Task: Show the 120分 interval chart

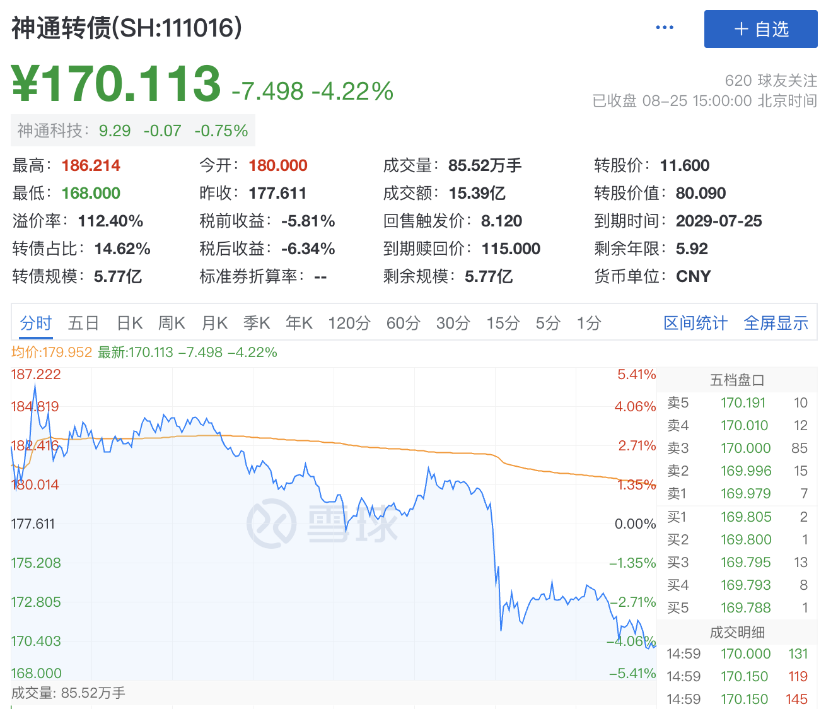Action: [349, 324]
